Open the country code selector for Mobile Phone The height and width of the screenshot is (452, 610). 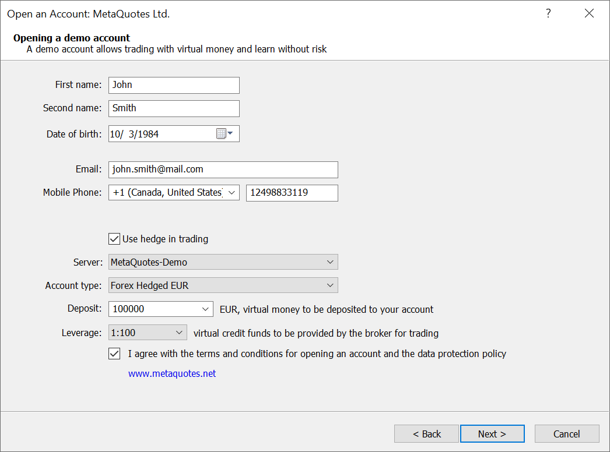232,192
